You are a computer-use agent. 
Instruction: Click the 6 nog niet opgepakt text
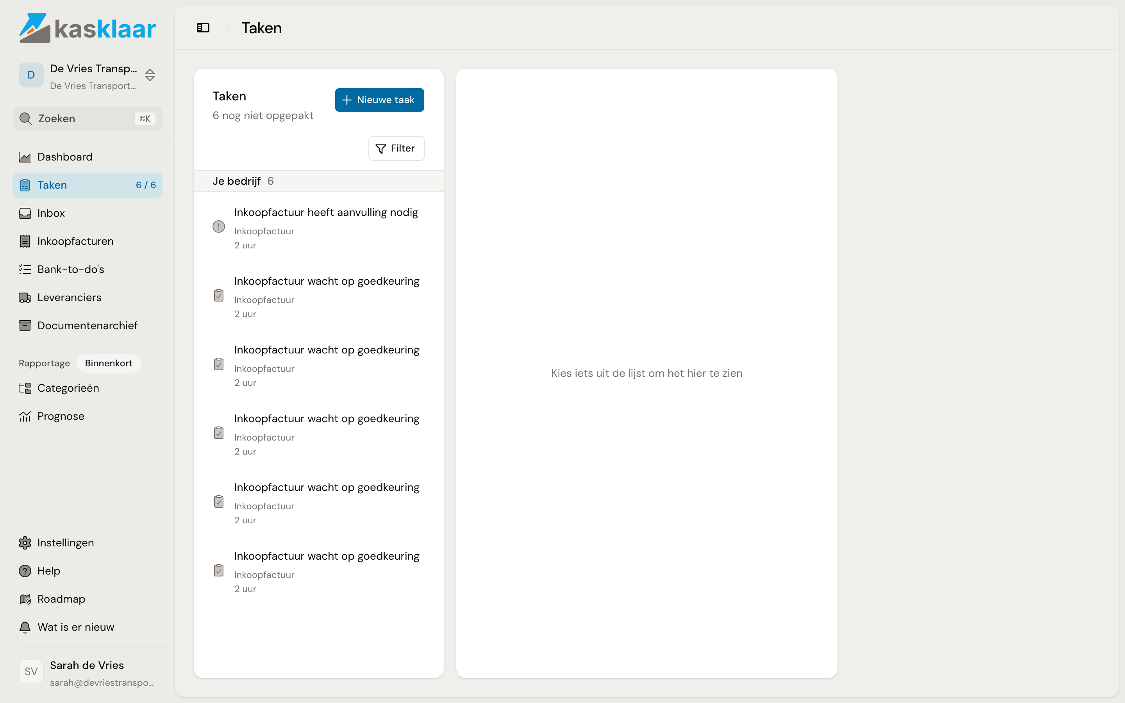pyautogui.click(x=263, y=116)
